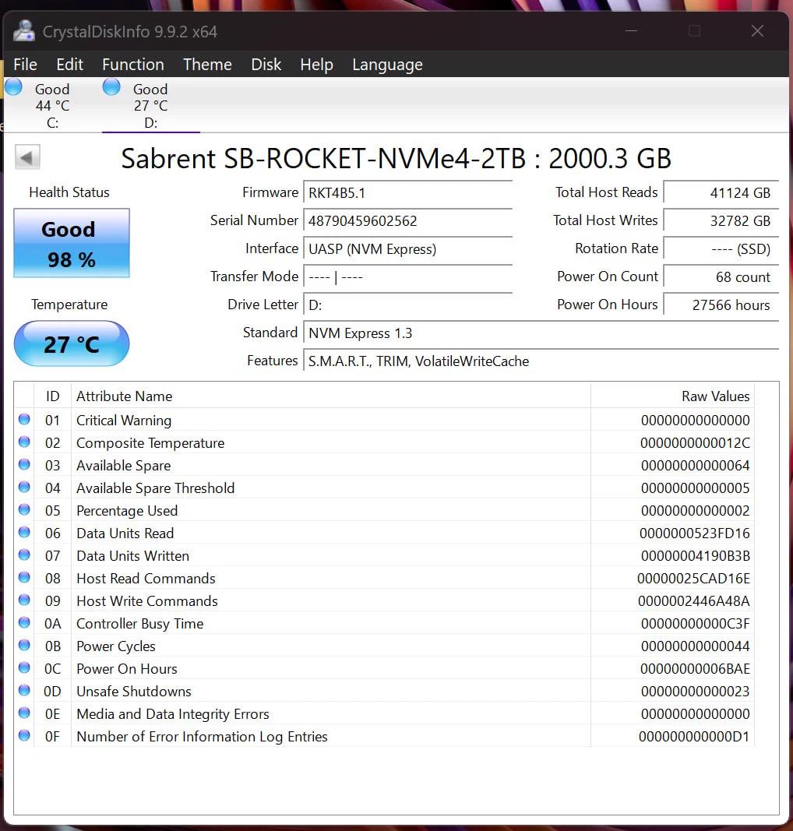Click the Serial Number field
The width and height of the screenshot is (793, 831).
(407, 220)
